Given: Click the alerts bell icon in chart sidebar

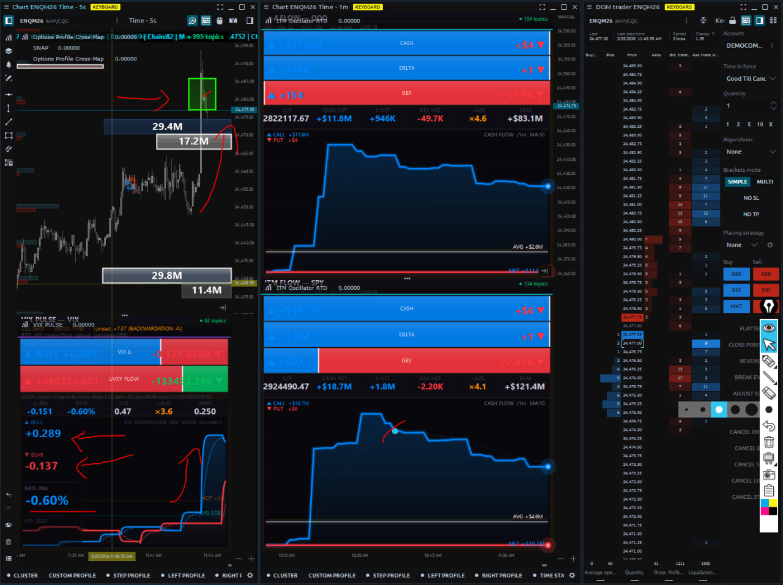Looking at the screenshot, I should [9, 64].
